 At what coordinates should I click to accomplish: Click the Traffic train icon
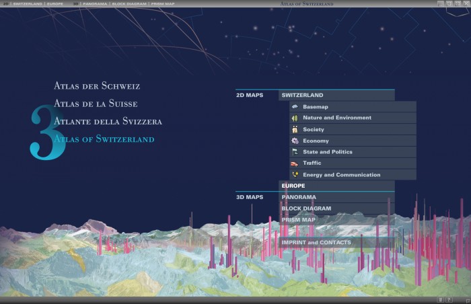pyautogui.click(x=295, y=163)
